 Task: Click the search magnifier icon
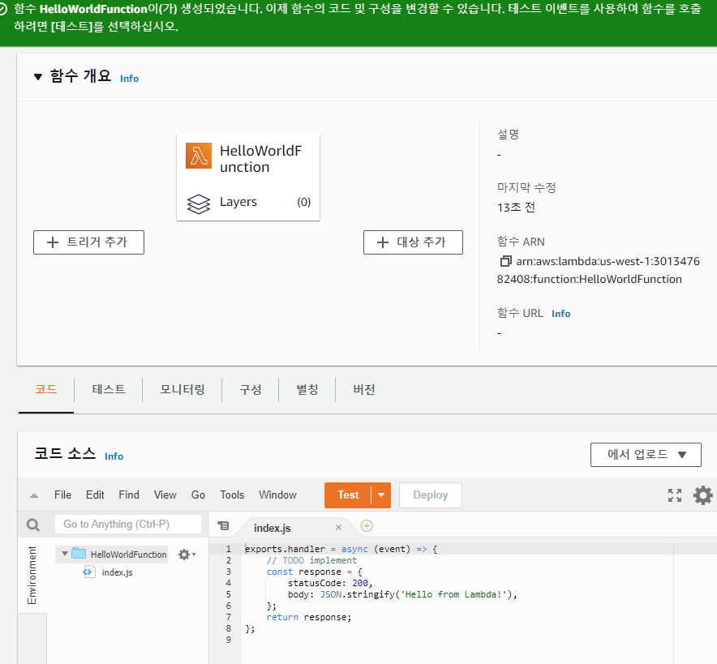click(33, 525)
